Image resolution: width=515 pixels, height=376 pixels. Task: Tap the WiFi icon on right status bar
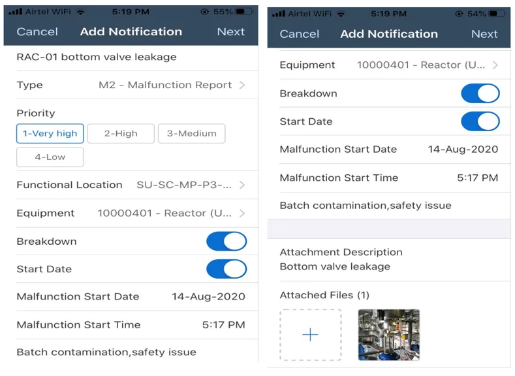(x=341, y=14)
